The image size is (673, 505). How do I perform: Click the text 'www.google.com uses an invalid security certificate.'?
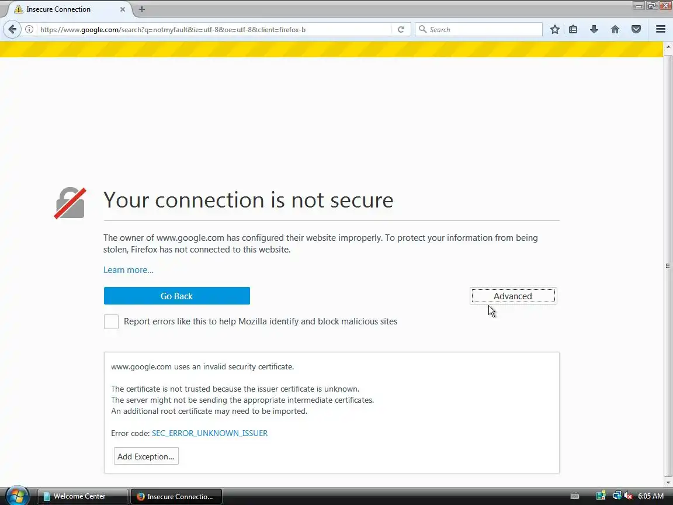point(203,366)
